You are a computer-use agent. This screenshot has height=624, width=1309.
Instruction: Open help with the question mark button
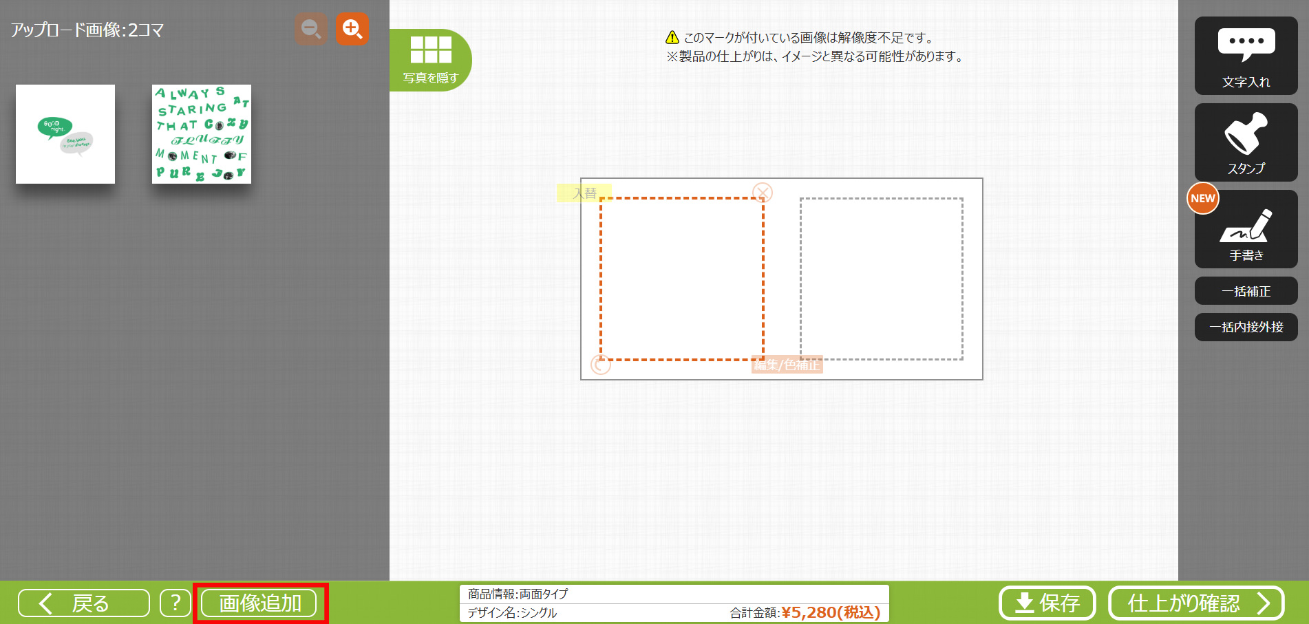pyautogui.click(x=175, y=603)
